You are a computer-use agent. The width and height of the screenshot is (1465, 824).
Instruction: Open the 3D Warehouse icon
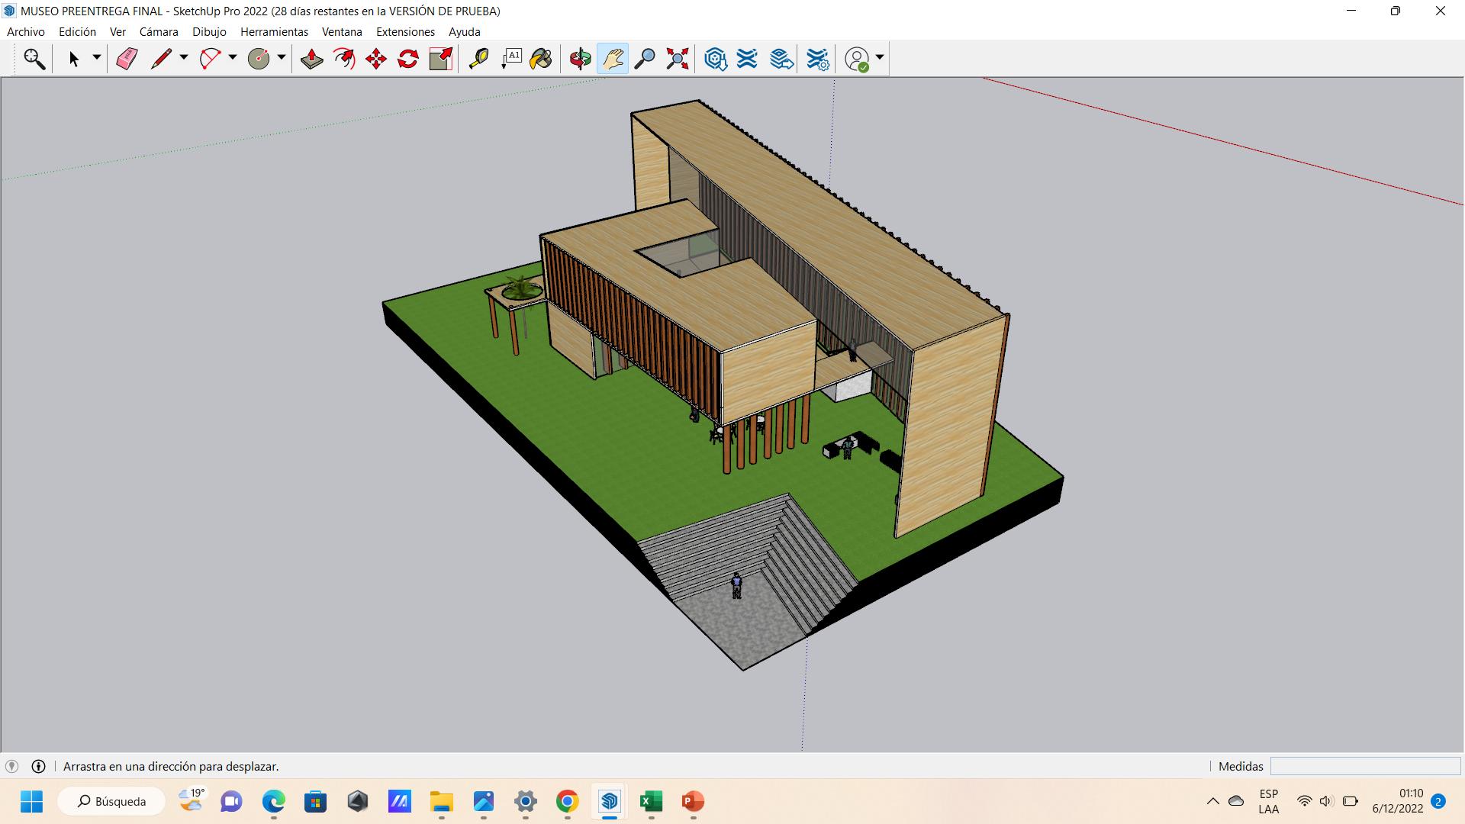click(x=715, y=59)
